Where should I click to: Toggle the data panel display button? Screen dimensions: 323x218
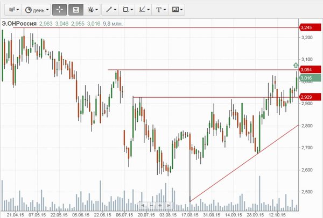point(75,10)
